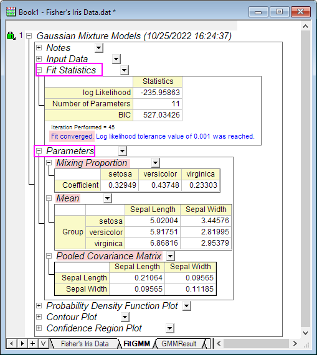The width and height of the screenshot is (317, 355).
Task: Collapse the Pooled Covariance Matrix table
Action: 49,256
